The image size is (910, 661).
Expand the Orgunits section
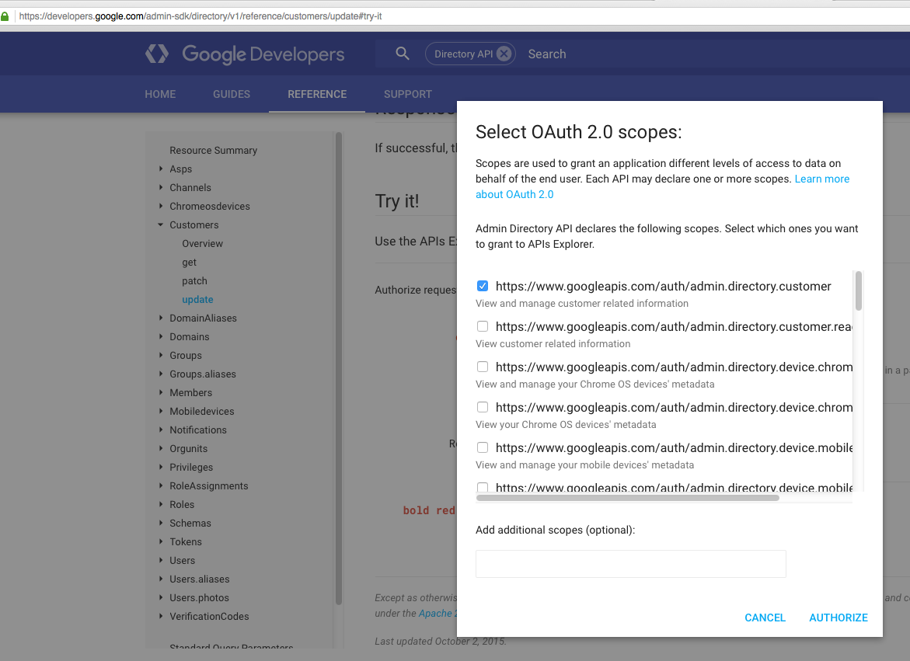[161, 448]
